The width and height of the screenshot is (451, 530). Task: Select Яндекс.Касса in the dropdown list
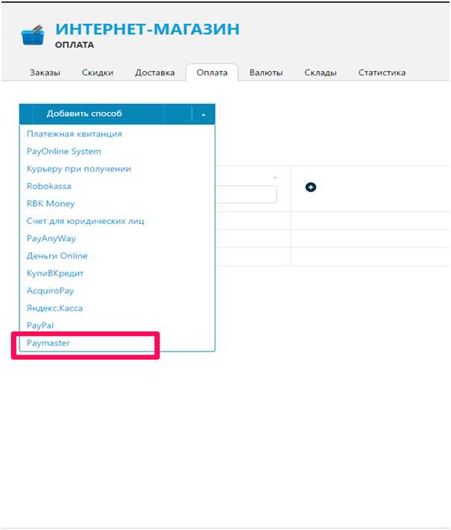(54, 308)
